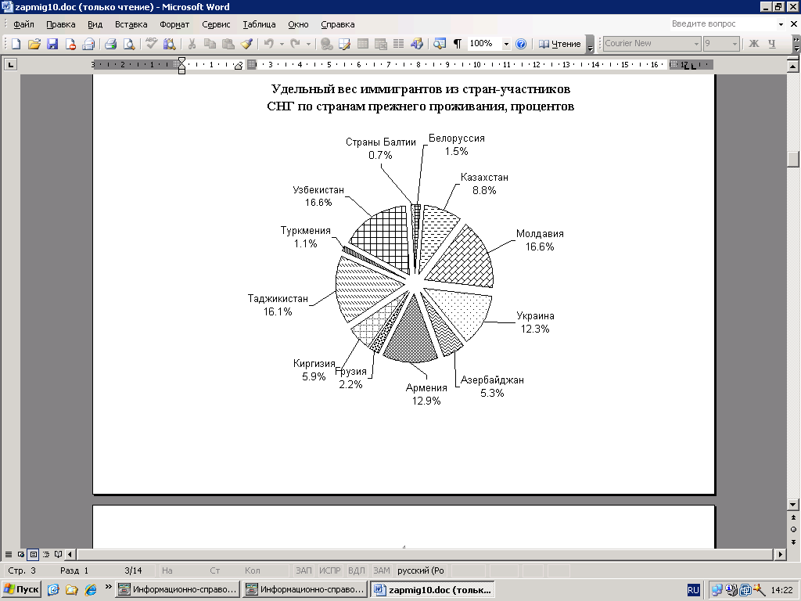Expand the redo history dropdown arrow
Image resolution: width=801 pixels, height=601 pixels.
[x=308, y=44]
